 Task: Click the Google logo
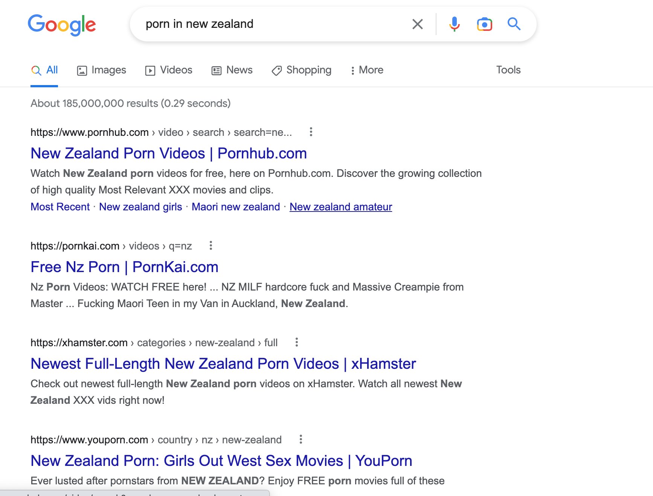point(62,25)
